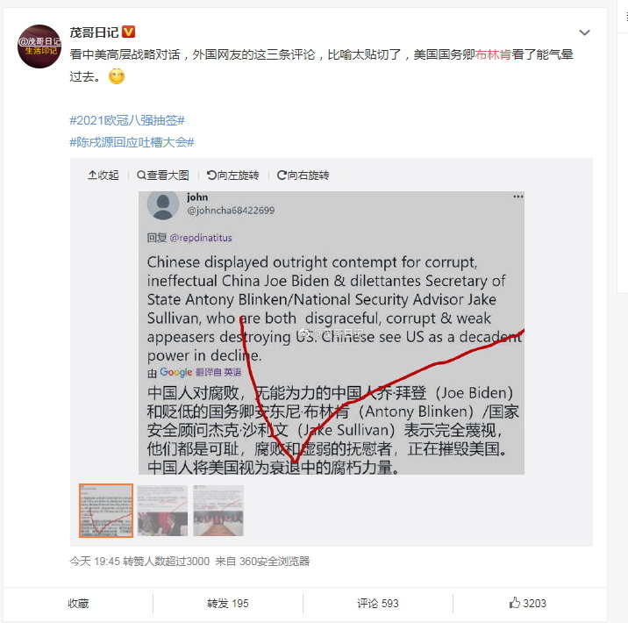
Task: Open 评论 593 comments
Action: 378,604
